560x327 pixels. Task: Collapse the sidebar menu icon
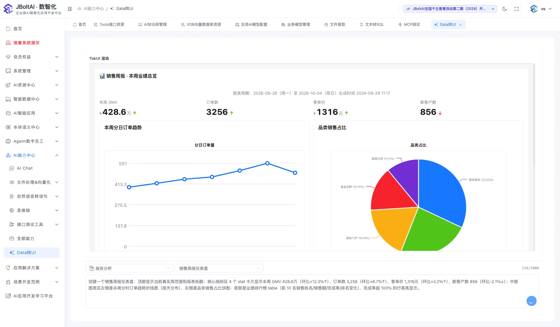tap(70, 9)
